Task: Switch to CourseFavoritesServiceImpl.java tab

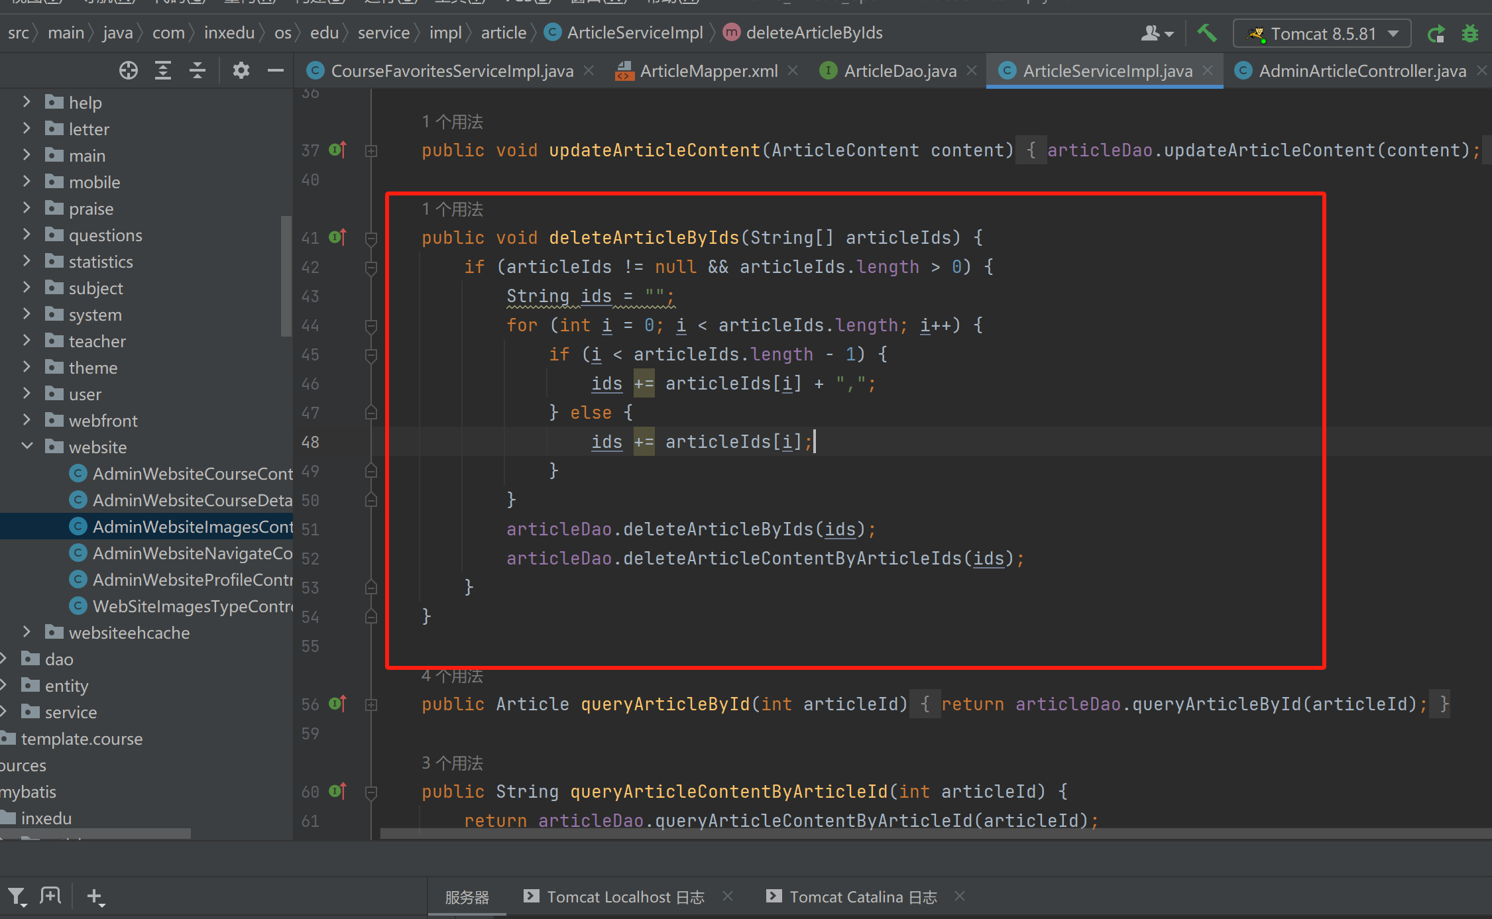Action: [452, 71]
